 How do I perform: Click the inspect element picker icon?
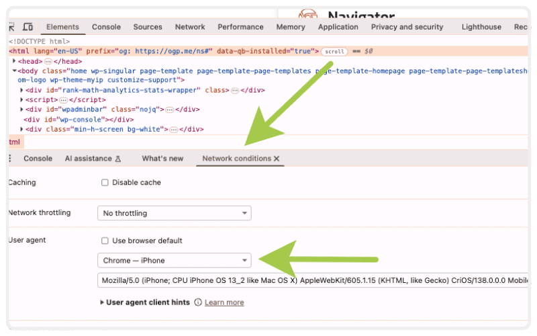click(11, 27)
